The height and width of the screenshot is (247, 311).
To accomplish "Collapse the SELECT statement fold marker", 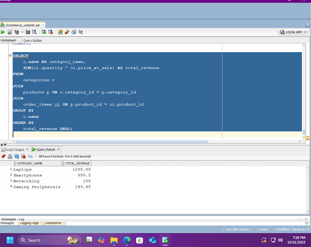I will point(10,55).
